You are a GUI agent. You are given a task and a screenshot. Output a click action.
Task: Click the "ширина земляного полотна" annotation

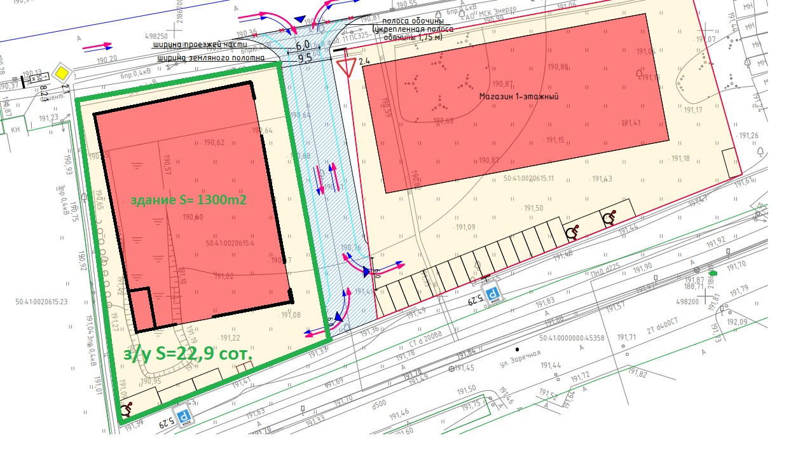coord(208,57)
